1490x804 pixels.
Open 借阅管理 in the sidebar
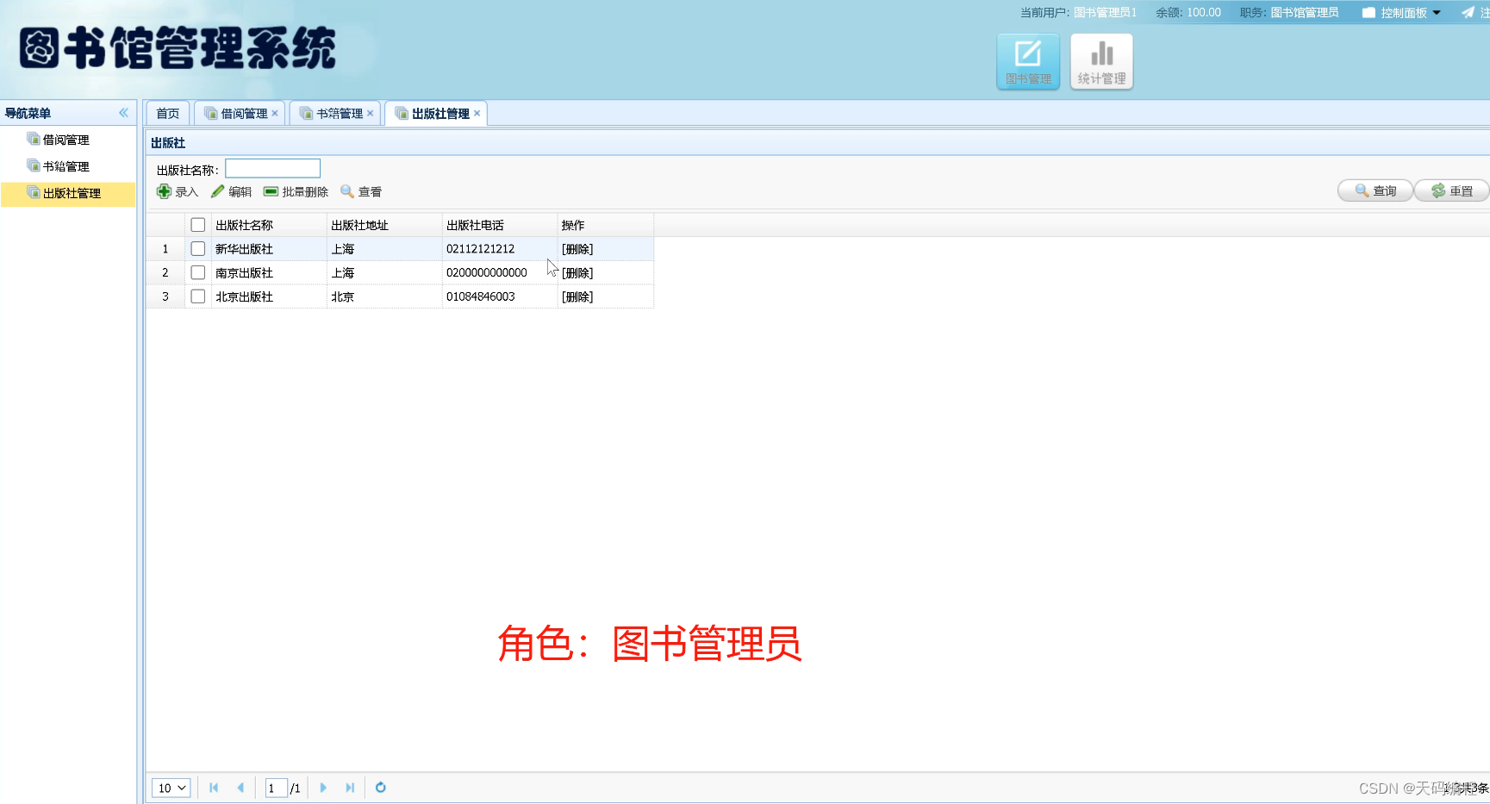click(66, 140)
